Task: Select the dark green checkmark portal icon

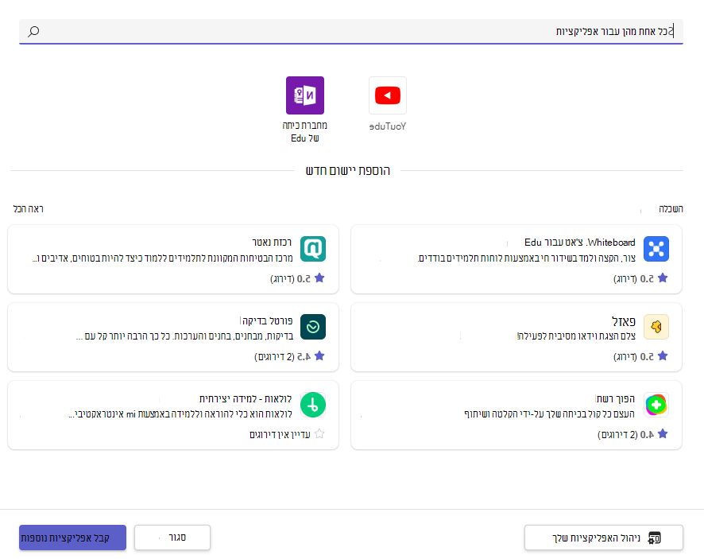Action: (313, 327)
